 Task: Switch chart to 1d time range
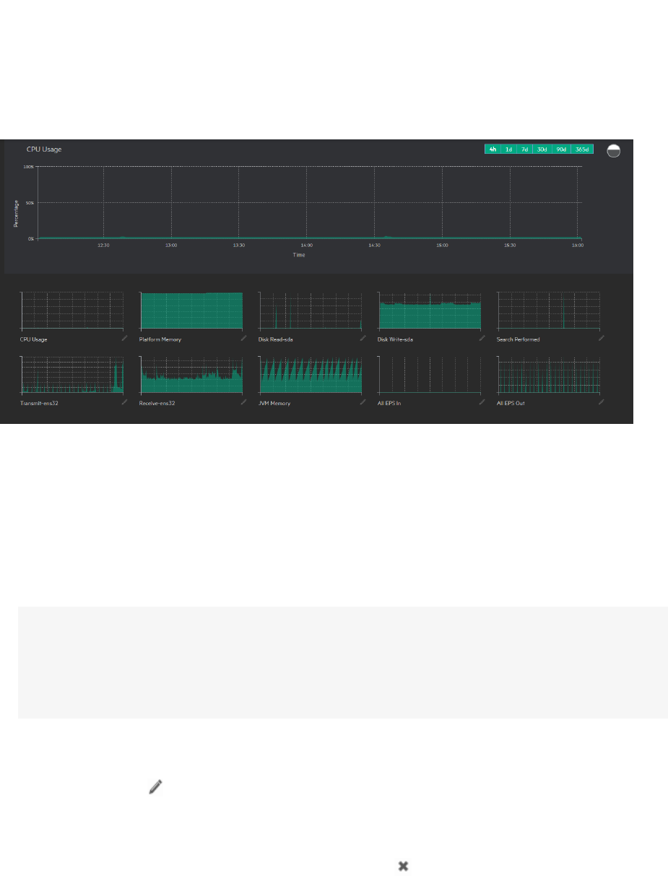pos(508,149)
